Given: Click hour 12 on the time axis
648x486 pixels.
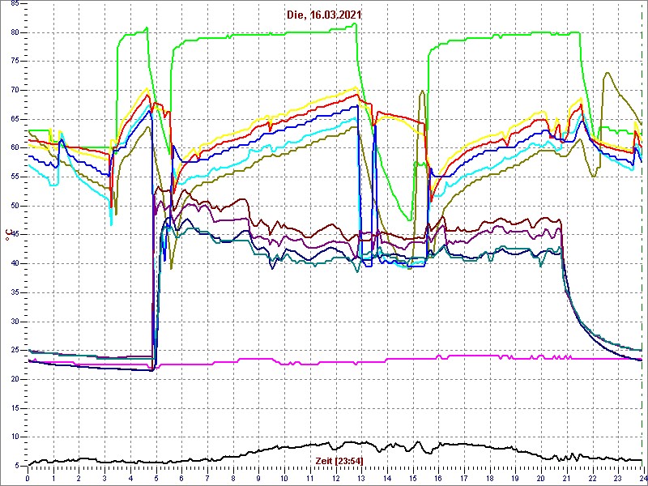Looking at the screenshot, I should tap(335, 479).
